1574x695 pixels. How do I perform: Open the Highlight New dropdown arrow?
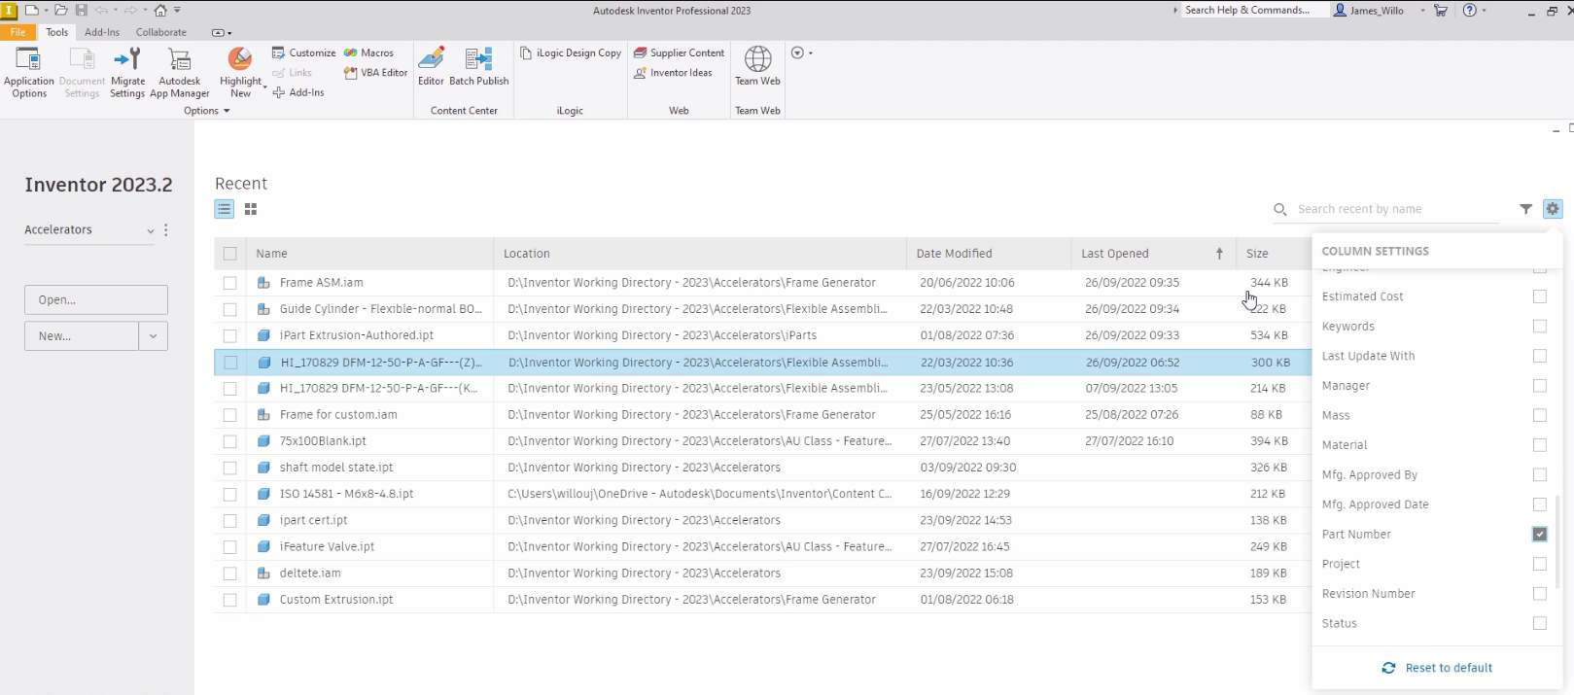264,86
